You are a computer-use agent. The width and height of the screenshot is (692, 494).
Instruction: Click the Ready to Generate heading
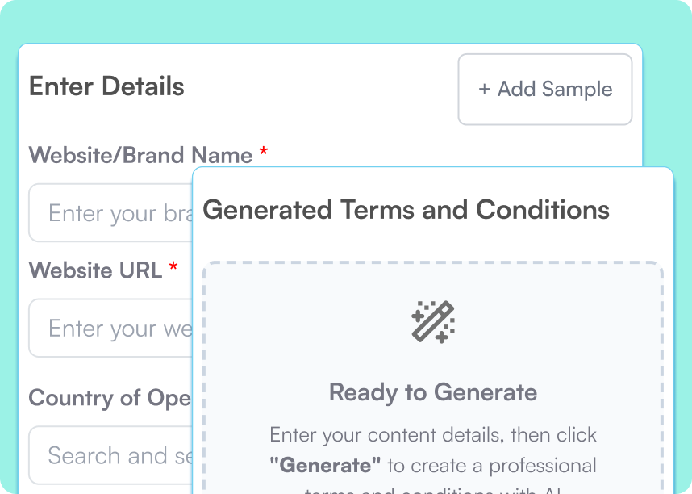click(x=433, y=393)
